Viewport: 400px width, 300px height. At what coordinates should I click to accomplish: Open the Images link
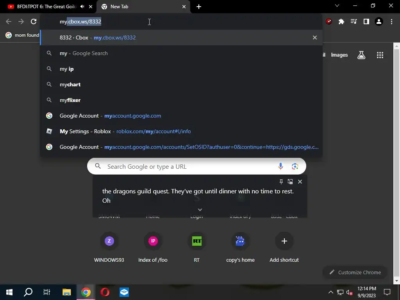[339, 55]
